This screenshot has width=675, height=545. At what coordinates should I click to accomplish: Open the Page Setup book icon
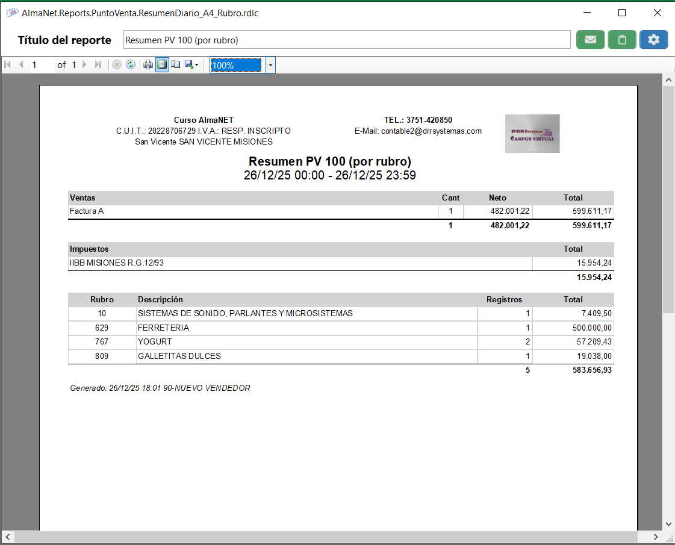176,65
